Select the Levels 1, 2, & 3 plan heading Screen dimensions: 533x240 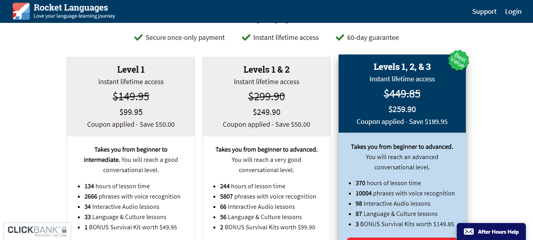402,67
